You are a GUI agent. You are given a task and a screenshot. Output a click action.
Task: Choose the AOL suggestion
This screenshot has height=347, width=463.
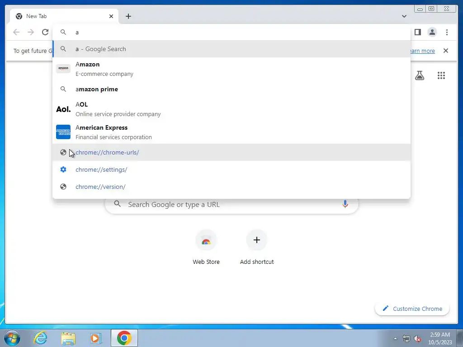231,109
